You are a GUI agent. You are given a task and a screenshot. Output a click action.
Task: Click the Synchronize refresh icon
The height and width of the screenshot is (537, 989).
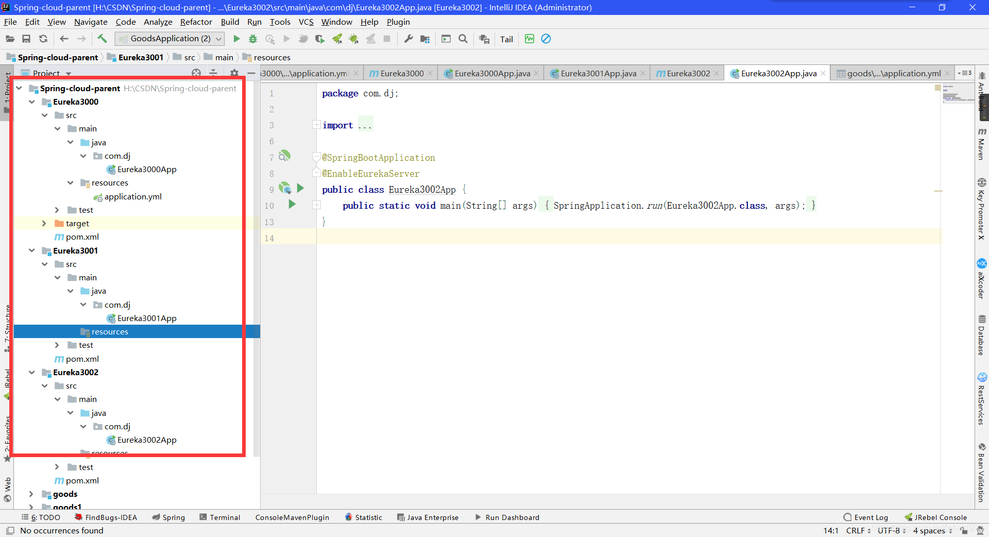[x=43, y=39]
